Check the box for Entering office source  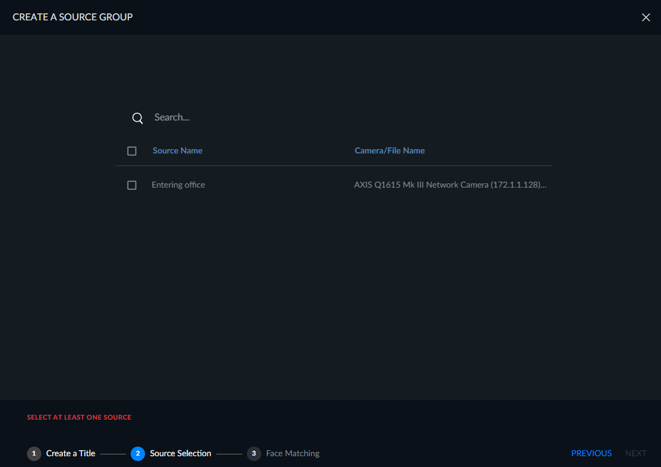pos(132,185)
